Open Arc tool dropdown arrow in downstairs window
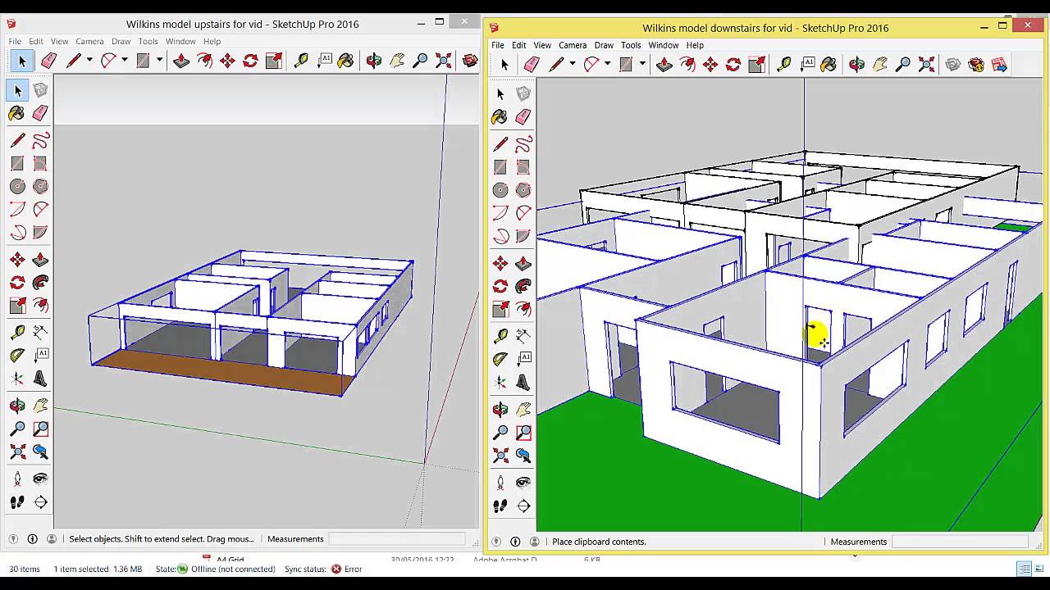This screenshot has width=1050, height=590. point(608,64)
